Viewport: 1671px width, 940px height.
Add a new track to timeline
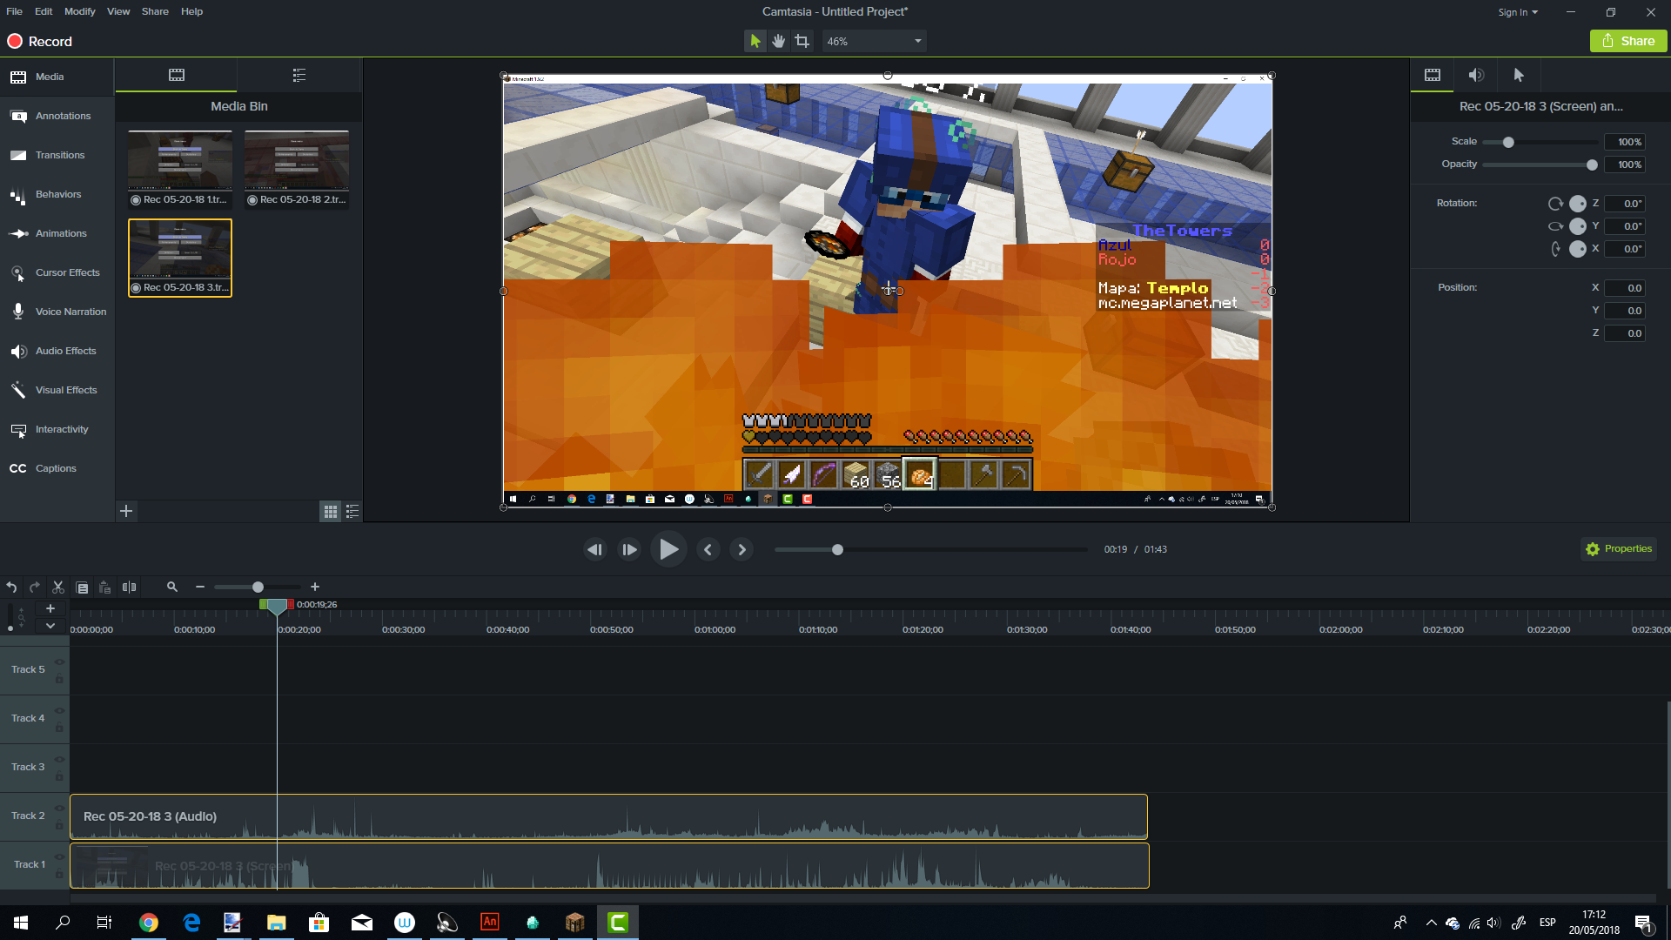point(50,608)
